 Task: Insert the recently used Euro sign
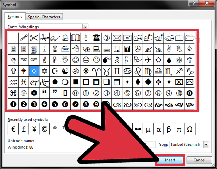point(13,129)
